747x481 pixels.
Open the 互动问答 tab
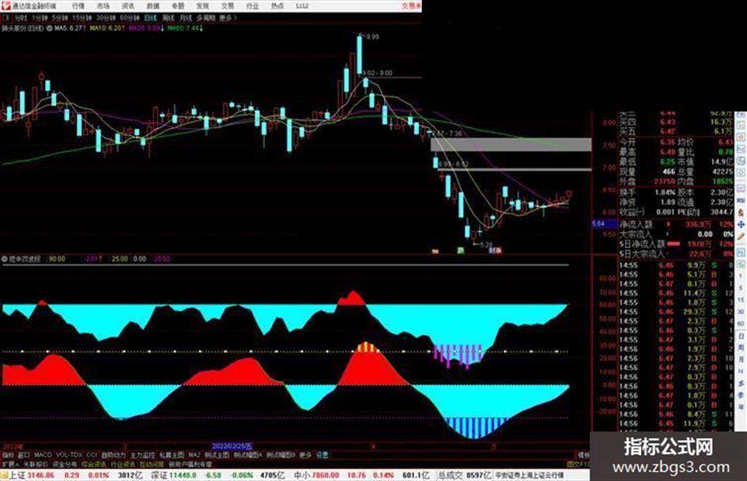(x=152, y=464)
